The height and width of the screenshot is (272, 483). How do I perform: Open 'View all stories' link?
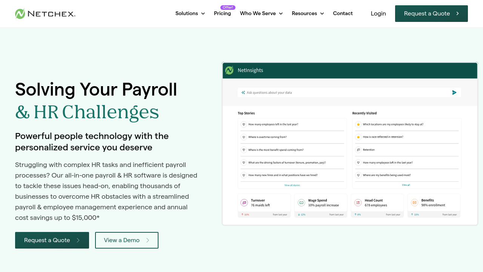292,185
